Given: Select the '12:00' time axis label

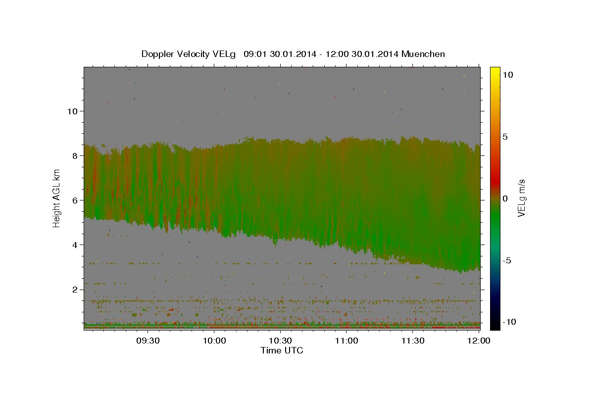Looking at the screenshot, I should pyautogui.click(x=479, y=341).
